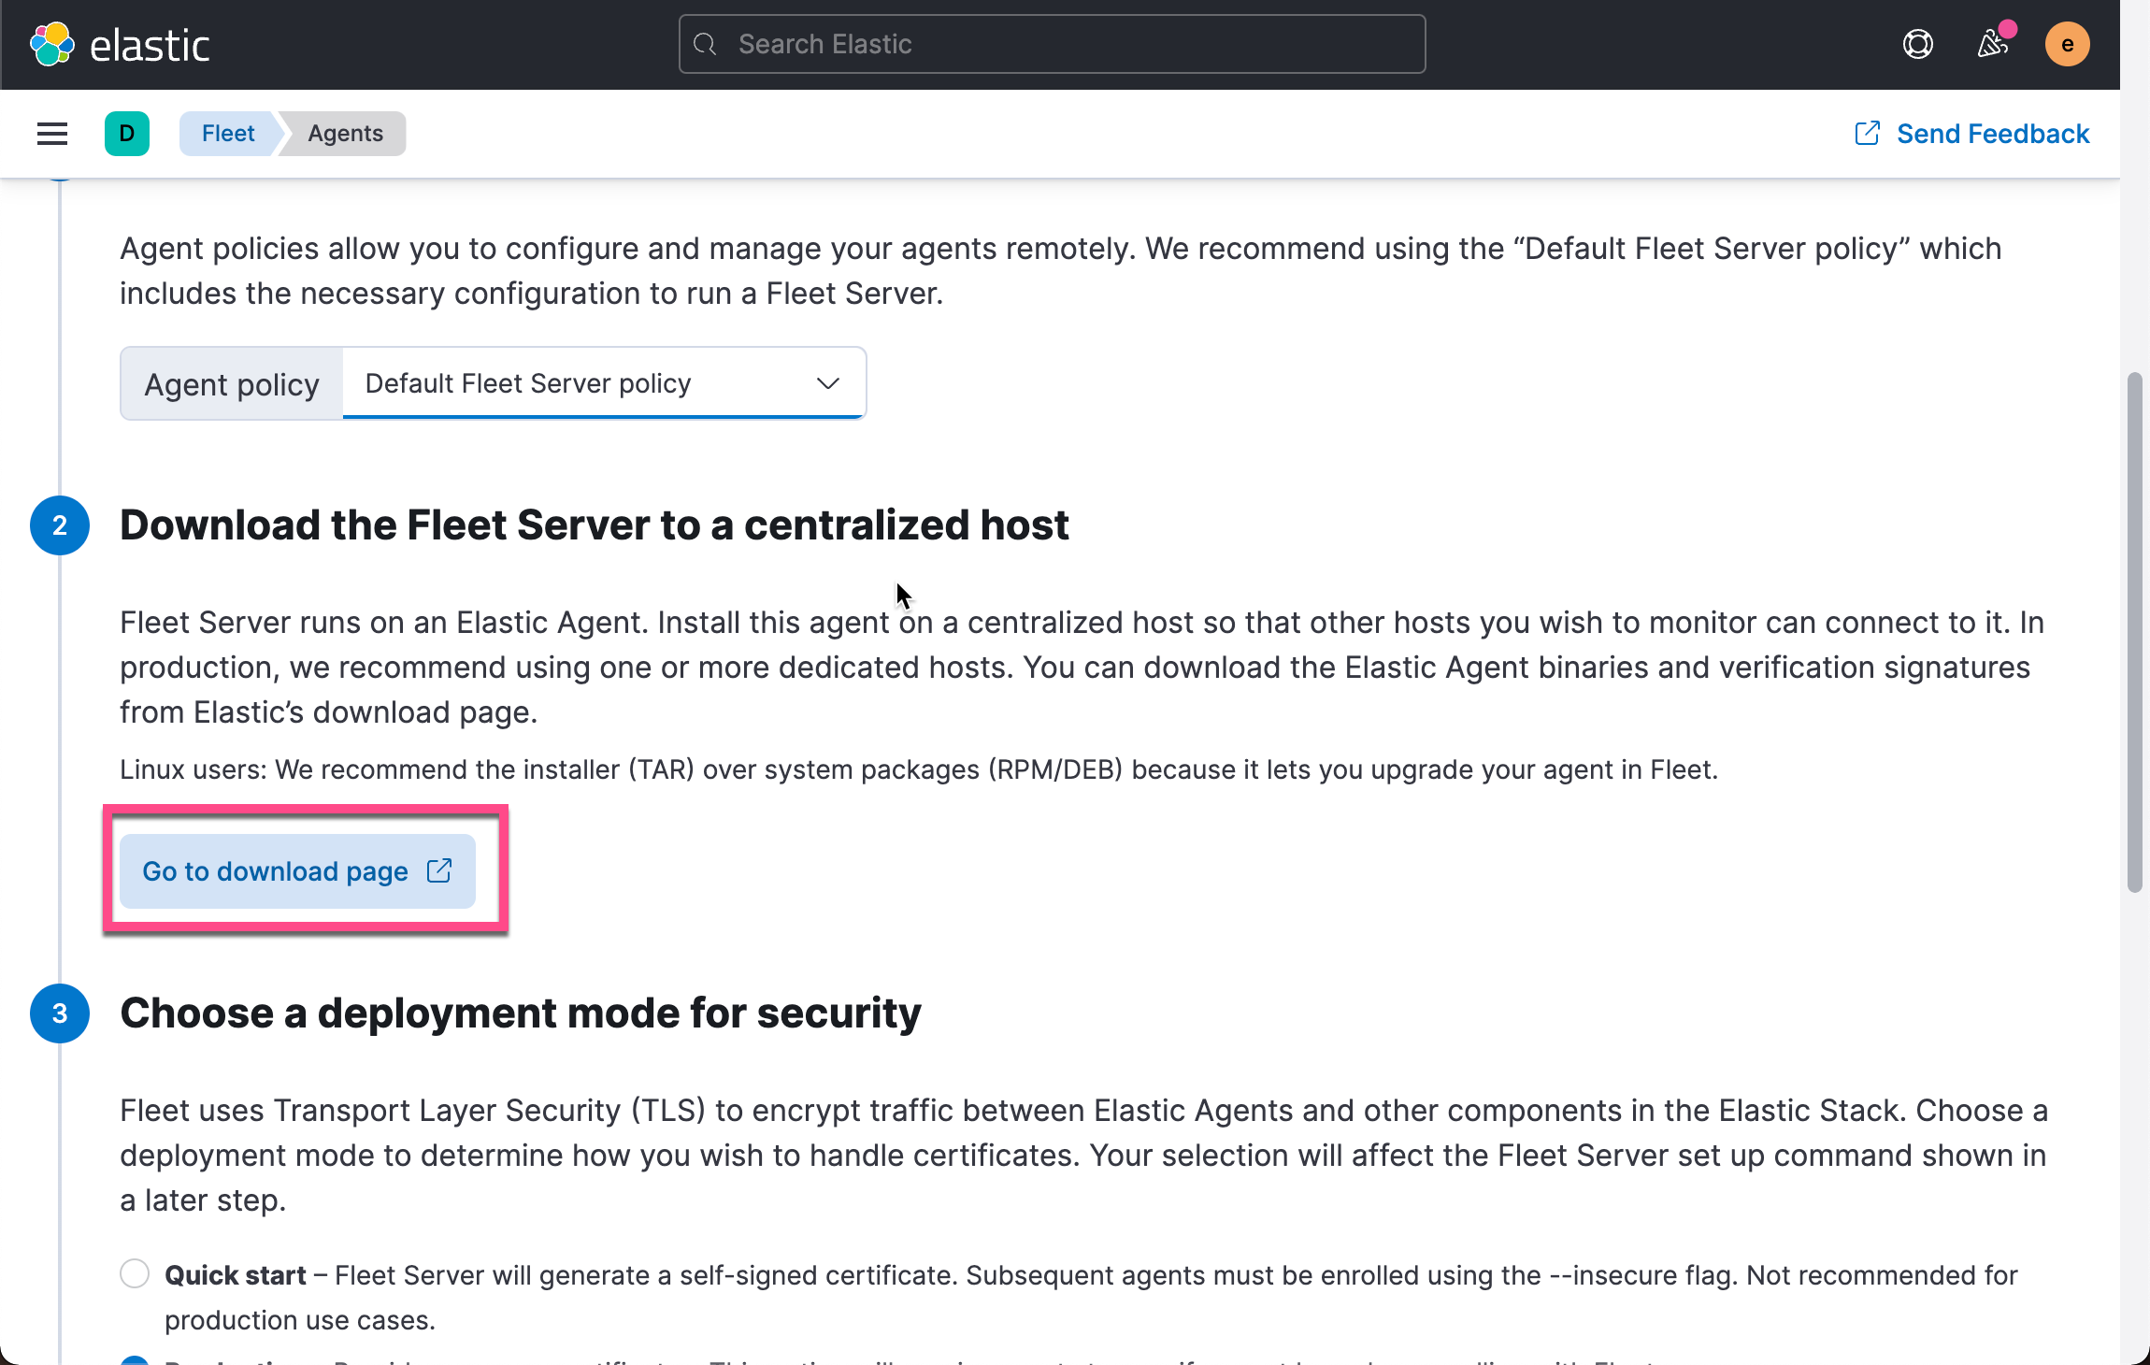This screenshot has width=2150, height=1365.
Task: Click the D space selector badge
Action: click(x=127, y=134)
